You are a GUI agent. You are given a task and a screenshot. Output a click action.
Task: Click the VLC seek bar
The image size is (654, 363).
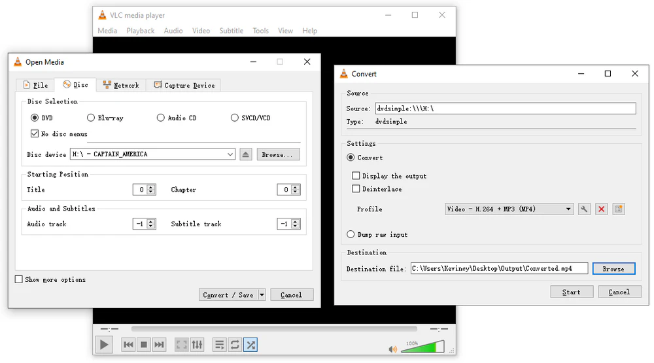pos(274,329)
